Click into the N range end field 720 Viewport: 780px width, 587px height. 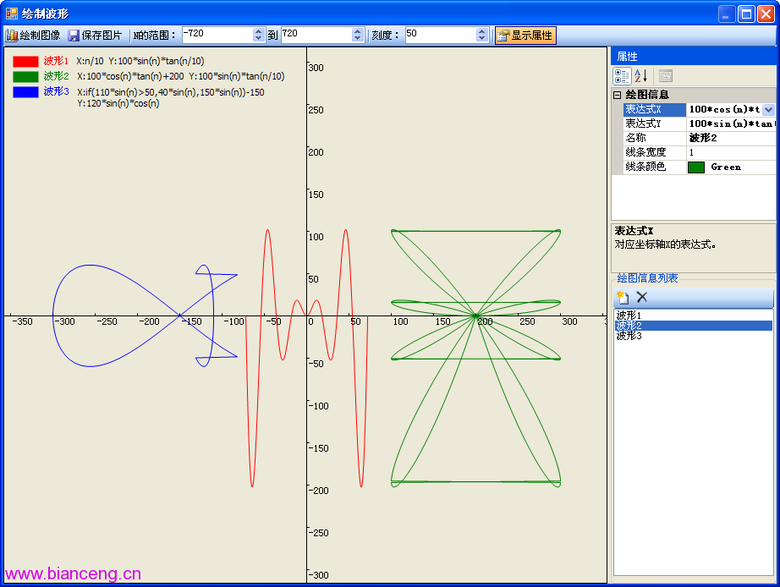coord(317,35)
